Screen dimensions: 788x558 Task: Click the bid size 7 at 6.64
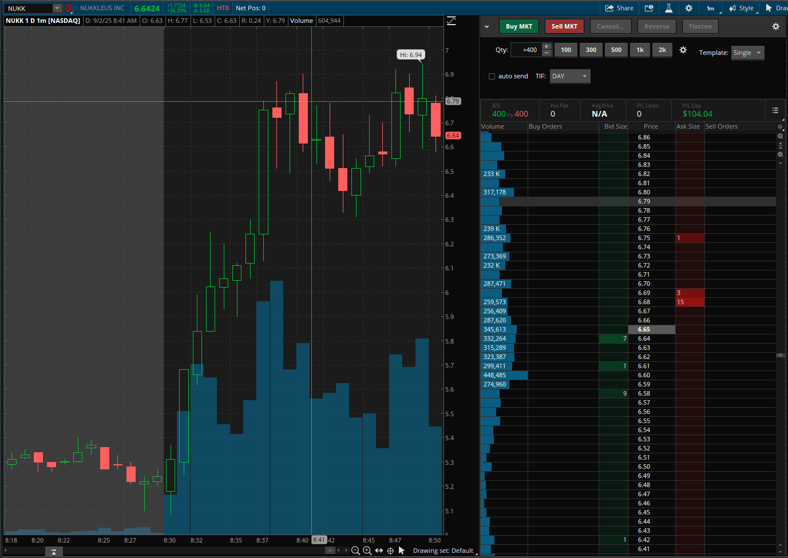click(613, 338)
